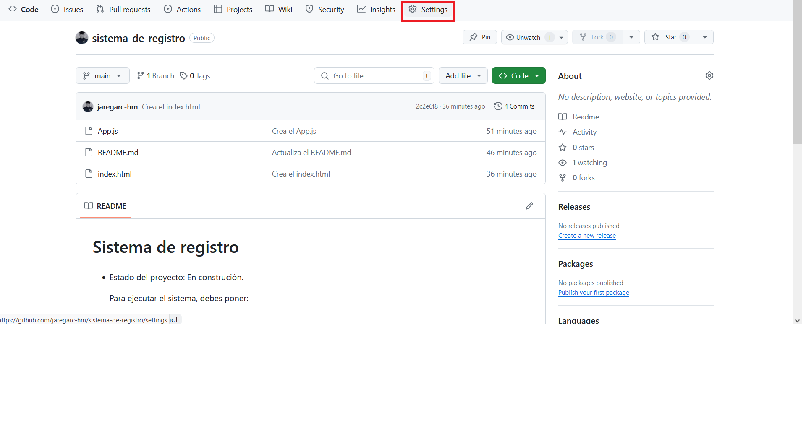Open the Activity link
The height and width of the screenshot is (431, 806).
tap(577, 132)
